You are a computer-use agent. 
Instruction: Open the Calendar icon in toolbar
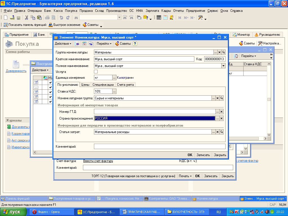point(165,18)
